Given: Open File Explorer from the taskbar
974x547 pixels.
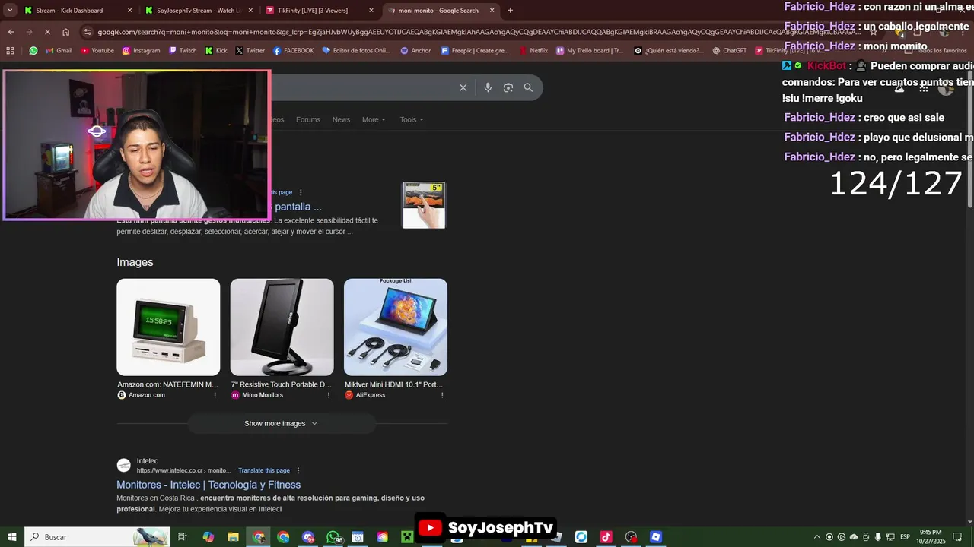Looking at the screenshot, I should tap(234, 537).
